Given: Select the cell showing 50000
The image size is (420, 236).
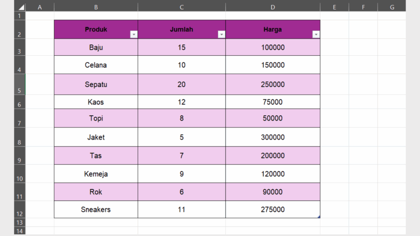Looking at the screenshot, I should pos(272,118).
